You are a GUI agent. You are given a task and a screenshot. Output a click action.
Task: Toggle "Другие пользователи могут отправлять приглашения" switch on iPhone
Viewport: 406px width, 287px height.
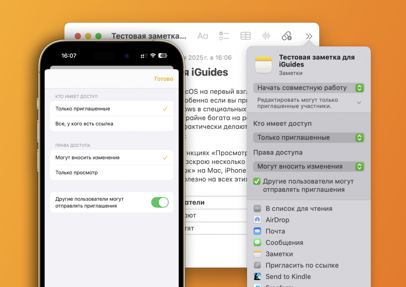point(160,203)
